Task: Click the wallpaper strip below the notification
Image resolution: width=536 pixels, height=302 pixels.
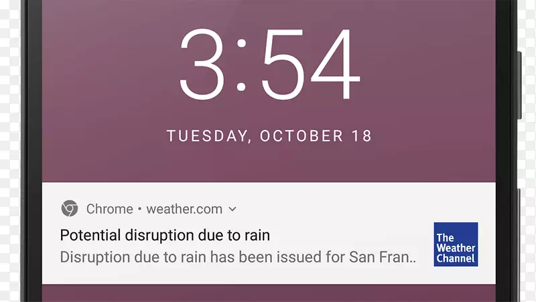Action: pos(268,293)
